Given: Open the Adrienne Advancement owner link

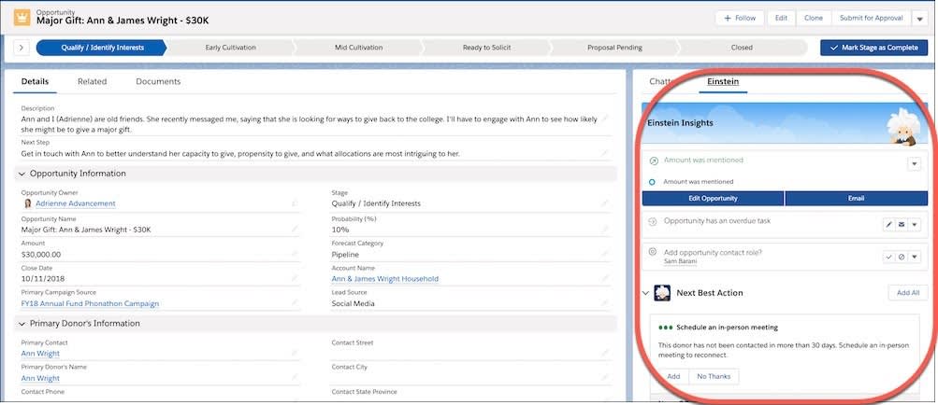Looking at the screenshot, I should [76, 203].
